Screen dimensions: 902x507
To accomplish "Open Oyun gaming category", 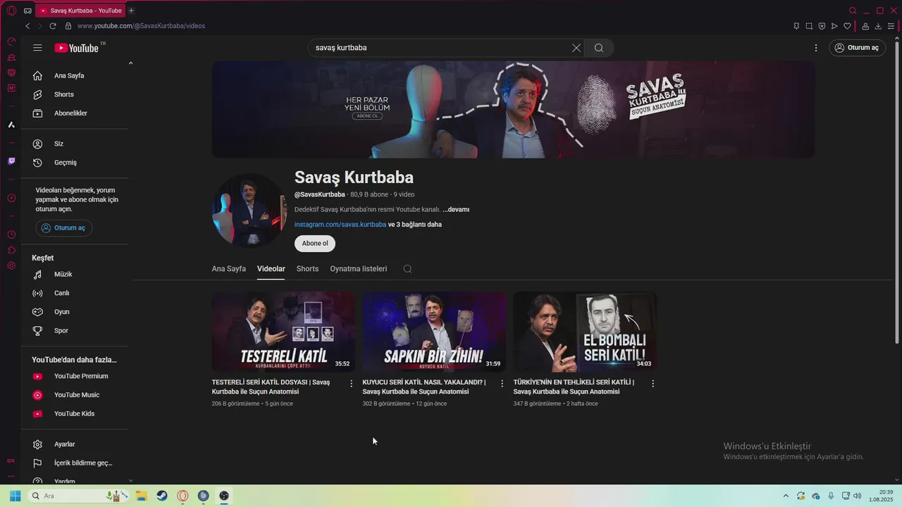I will point(75,312).
